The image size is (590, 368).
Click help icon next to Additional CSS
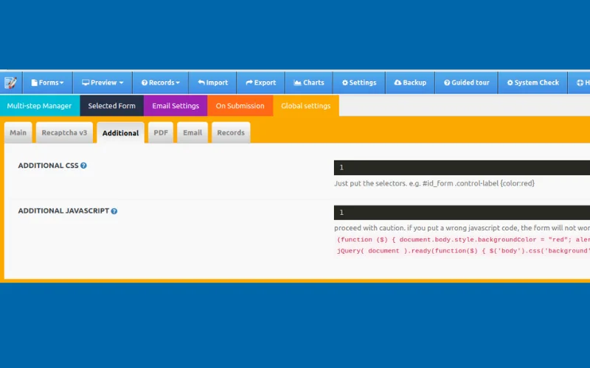point(83,166)
